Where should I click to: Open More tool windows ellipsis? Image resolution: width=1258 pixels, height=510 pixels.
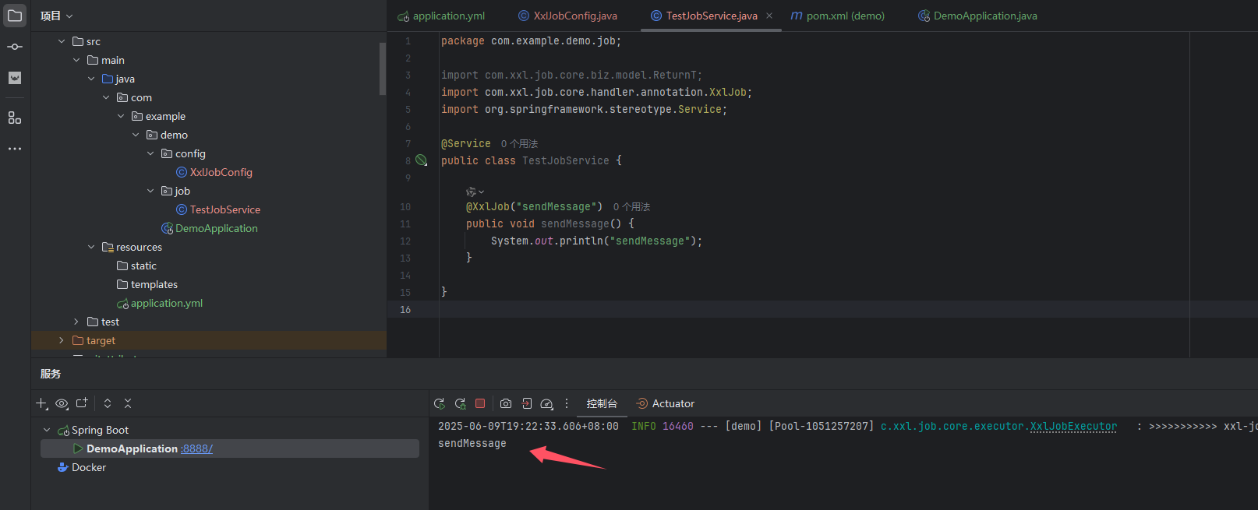pos(15,149)
